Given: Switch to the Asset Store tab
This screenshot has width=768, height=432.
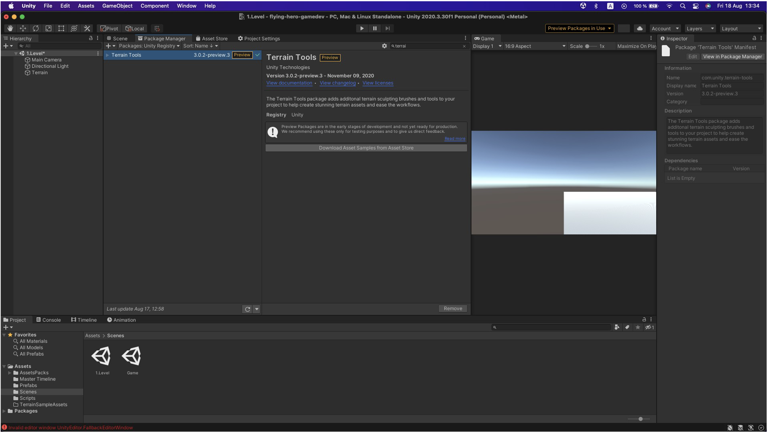Looking at the screenshot, I should pos(212,38).
